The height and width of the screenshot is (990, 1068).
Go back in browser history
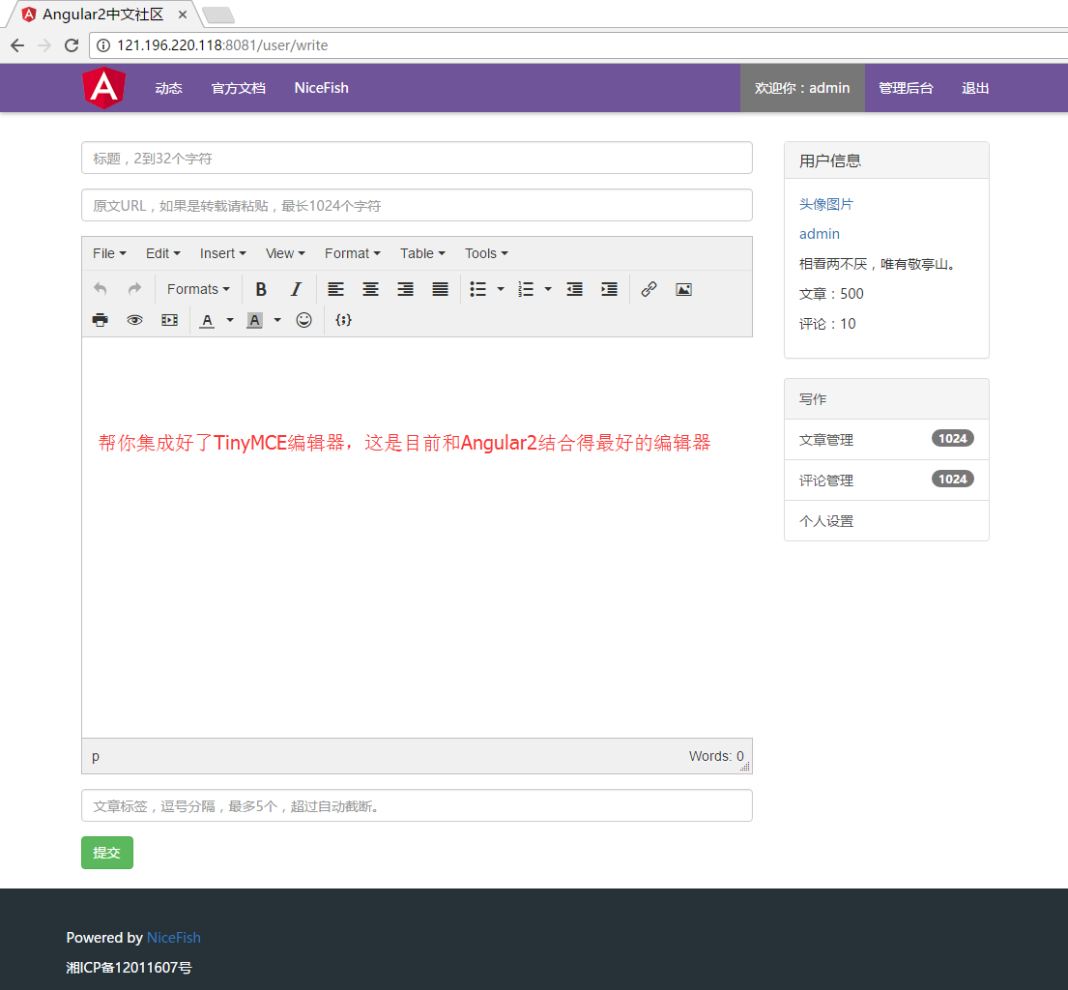(17, 45)
